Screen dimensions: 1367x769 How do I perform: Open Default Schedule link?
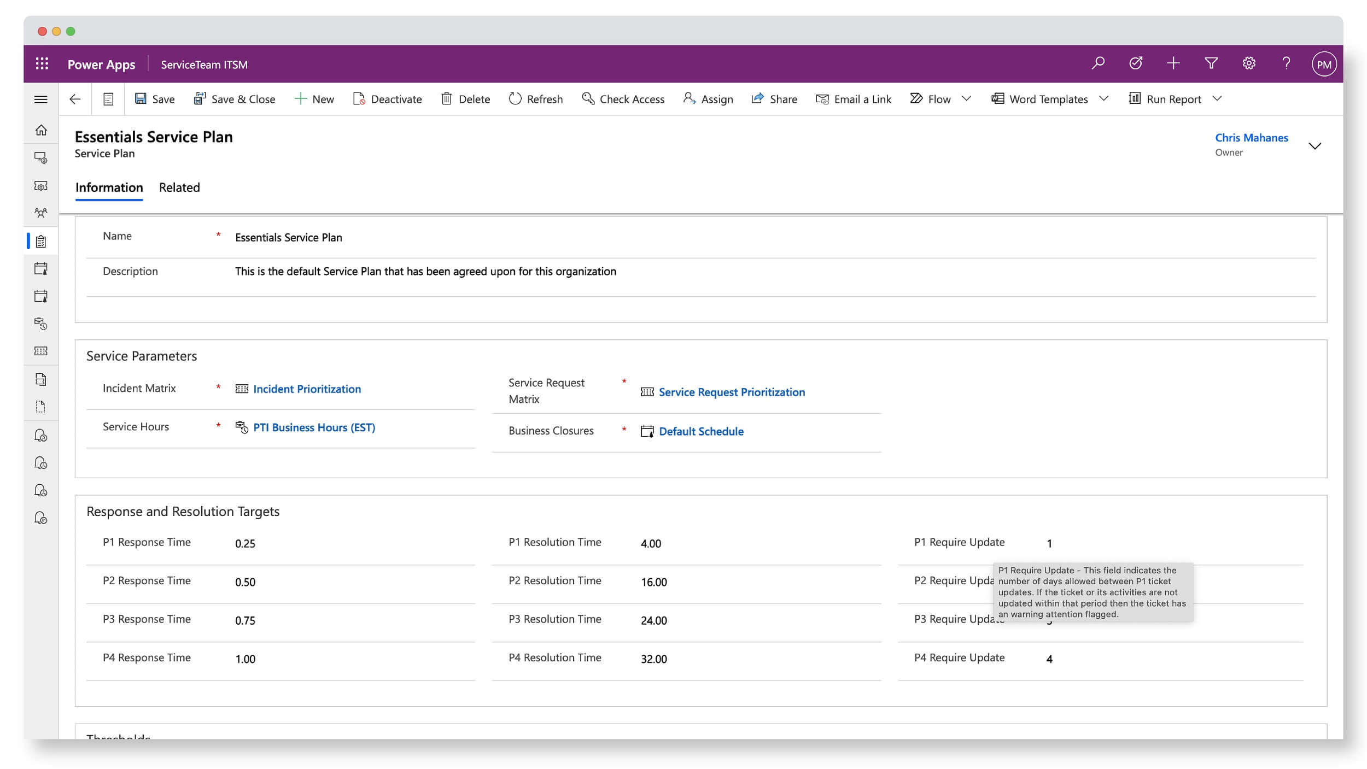click(701, 431)
